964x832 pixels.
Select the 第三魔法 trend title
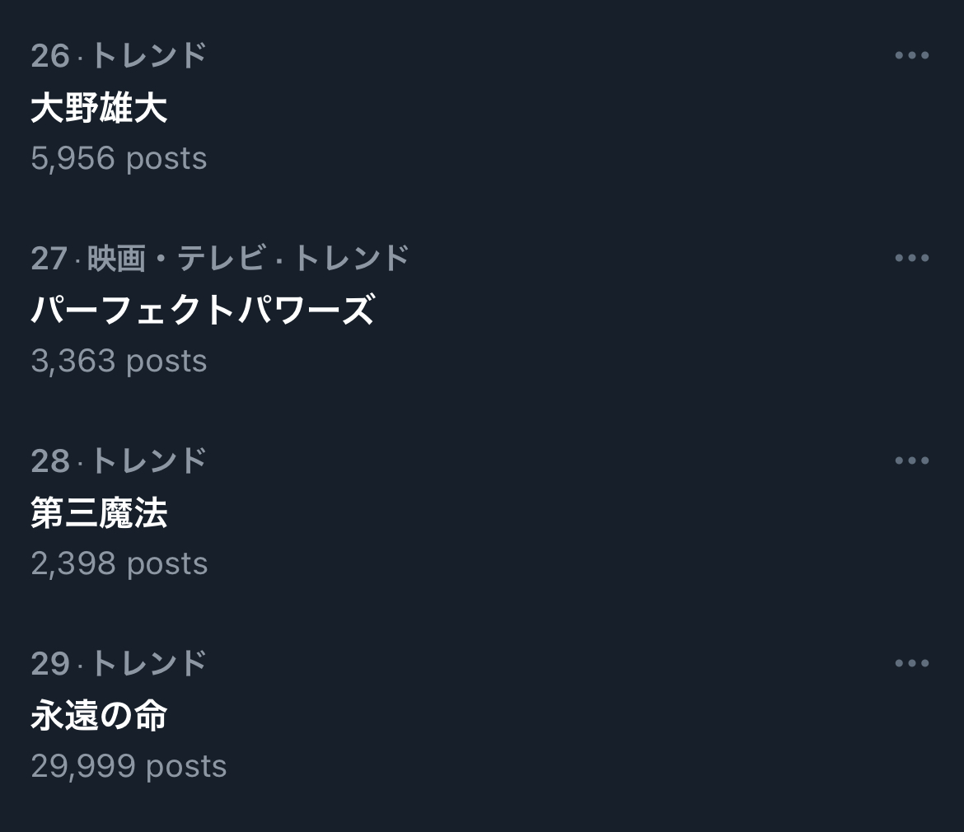coord(99,513)
